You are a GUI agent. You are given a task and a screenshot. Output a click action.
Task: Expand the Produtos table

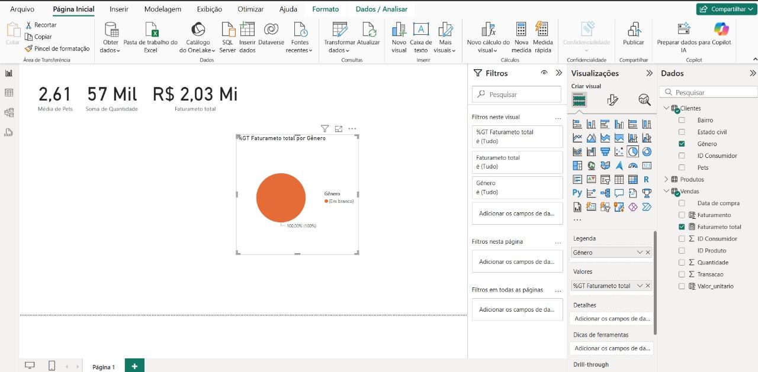(x=666, y=179)
